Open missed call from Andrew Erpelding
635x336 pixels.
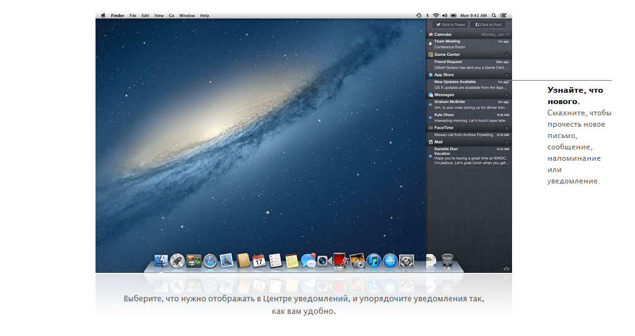tap(469, 135)
